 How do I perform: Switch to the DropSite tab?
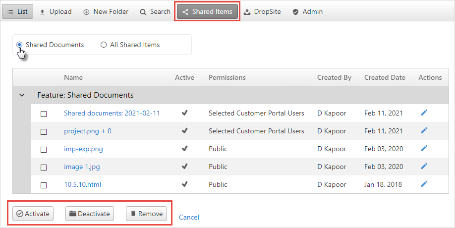(x=262, y=11)
